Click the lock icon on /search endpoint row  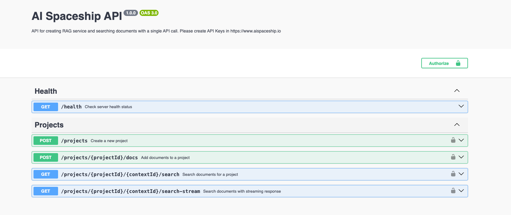(x=453, y=174)
